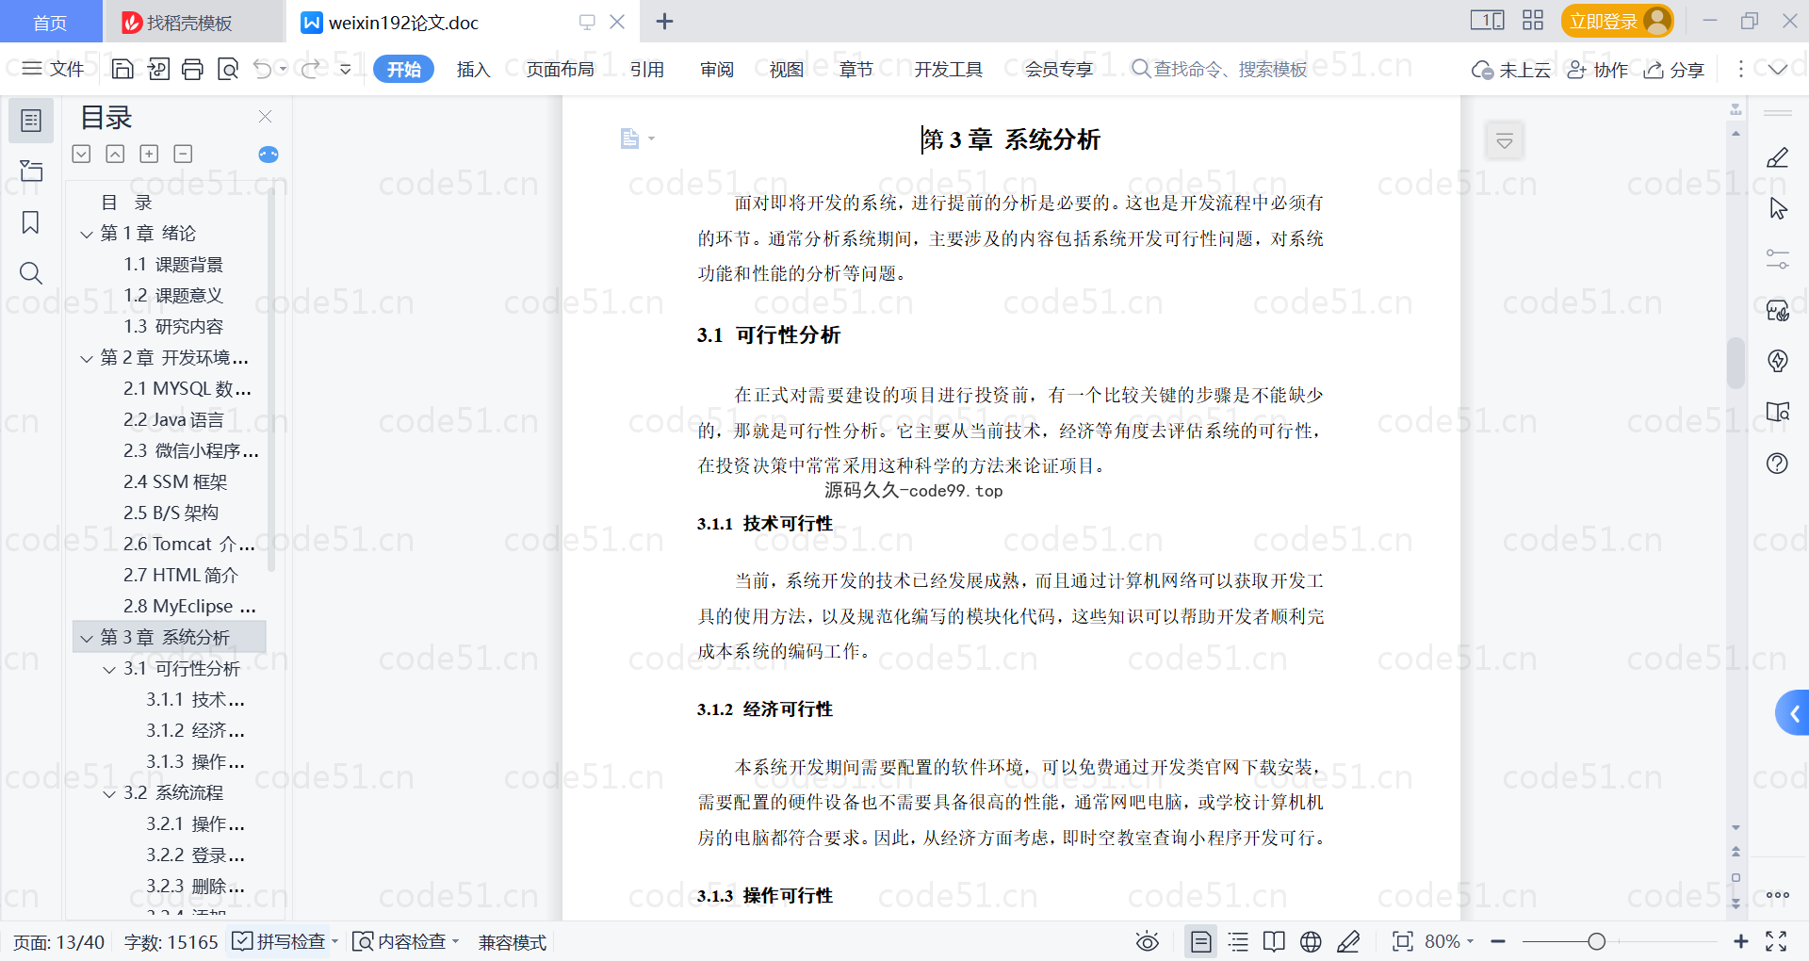Zoom in with plus button

click(x=1741, y=941)
